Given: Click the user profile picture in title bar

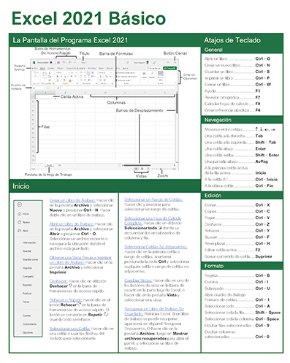Looking at the screenshot, I should pyautogui.click(x=148, y=63).
